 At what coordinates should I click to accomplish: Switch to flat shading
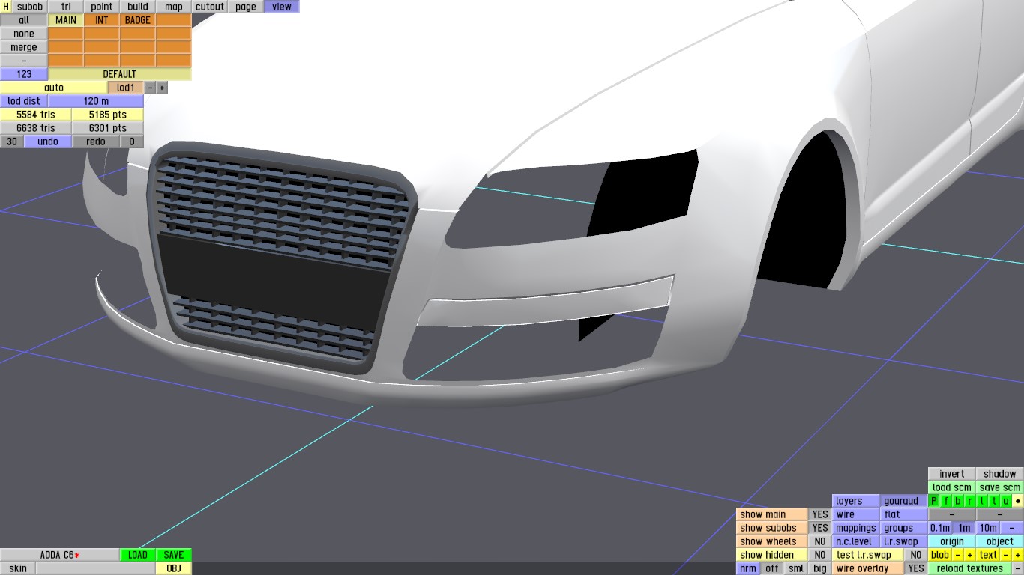903,514
